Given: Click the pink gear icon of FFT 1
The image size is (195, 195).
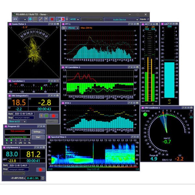Looking at the screenshot, I should (x=63, y=24).
